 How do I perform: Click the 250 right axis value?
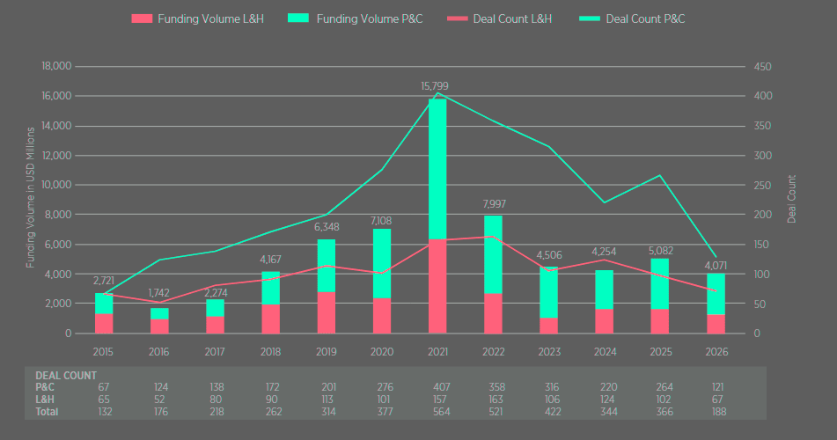pos(763,186)
